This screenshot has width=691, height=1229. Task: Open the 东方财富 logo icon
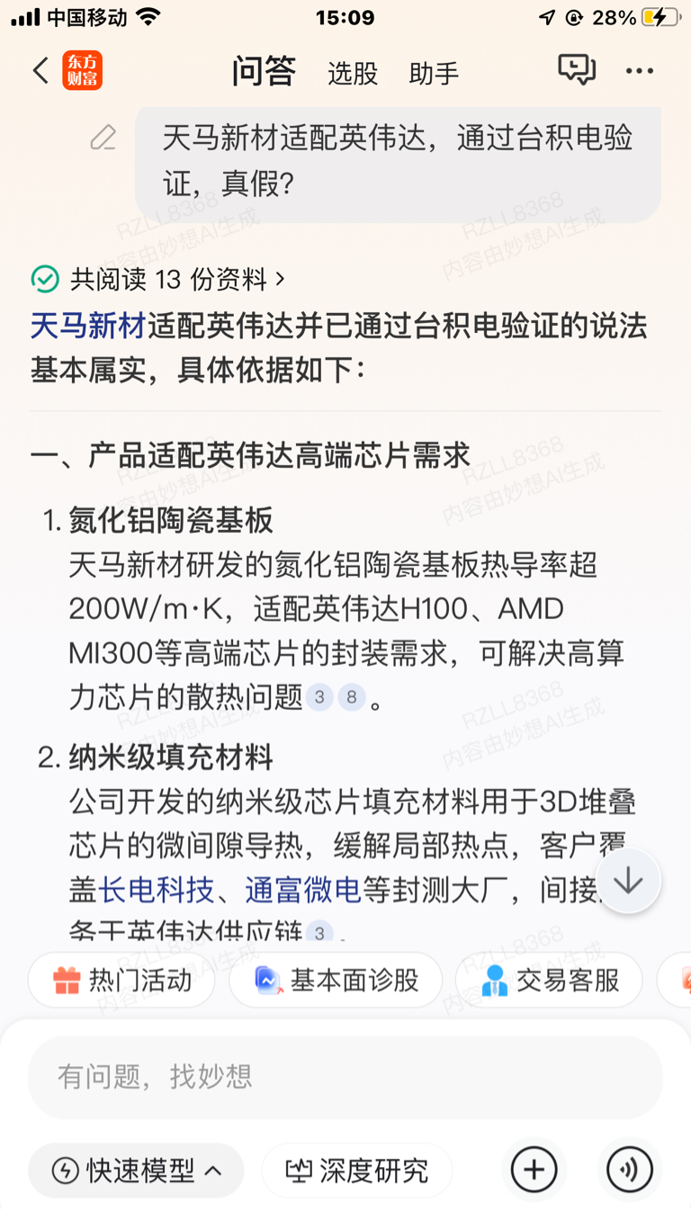pyautogui.click(x=82, y=71)
